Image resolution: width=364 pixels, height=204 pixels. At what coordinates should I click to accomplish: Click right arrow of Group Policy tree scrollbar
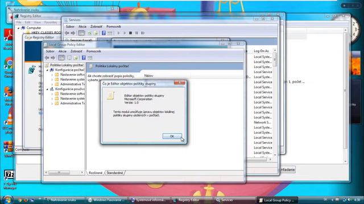pos(82,172)
